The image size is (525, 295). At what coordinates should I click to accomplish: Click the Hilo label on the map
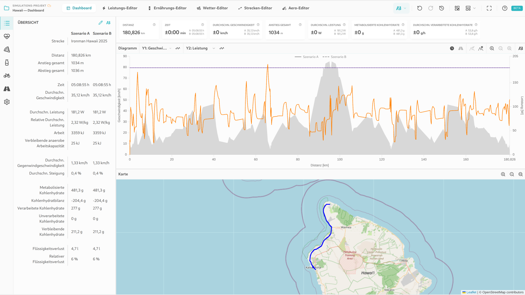tap(405, 261)
